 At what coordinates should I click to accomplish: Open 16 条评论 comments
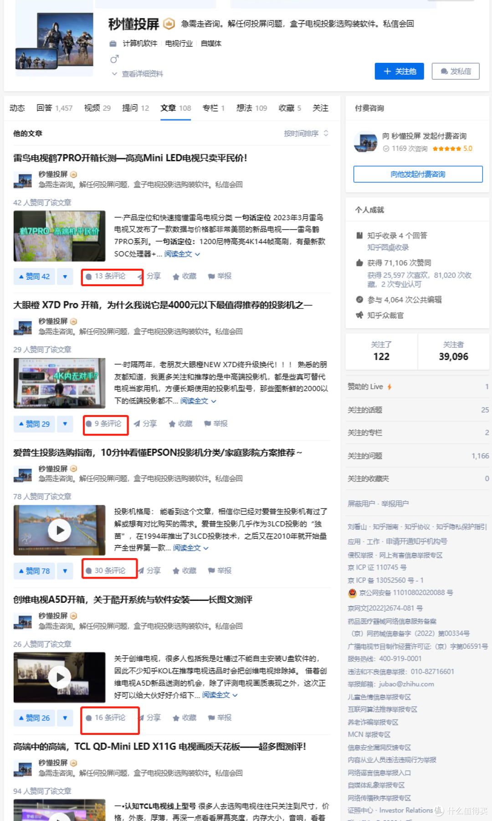coord(106,718)
